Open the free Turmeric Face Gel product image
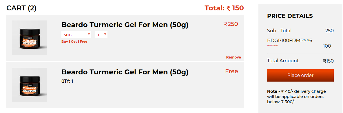Viewport: 343px width, 113px height. tap(30, 85)
